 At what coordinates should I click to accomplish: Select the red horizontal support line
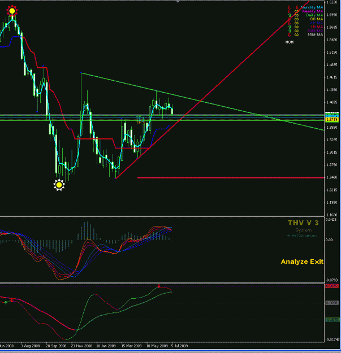(231, 177)
